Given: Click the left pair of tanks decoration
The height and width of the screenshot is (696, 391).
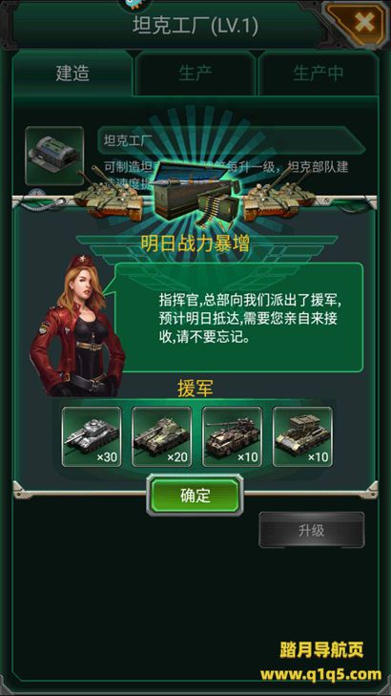Looking at the screenshot, I should [x=110, y=192].
